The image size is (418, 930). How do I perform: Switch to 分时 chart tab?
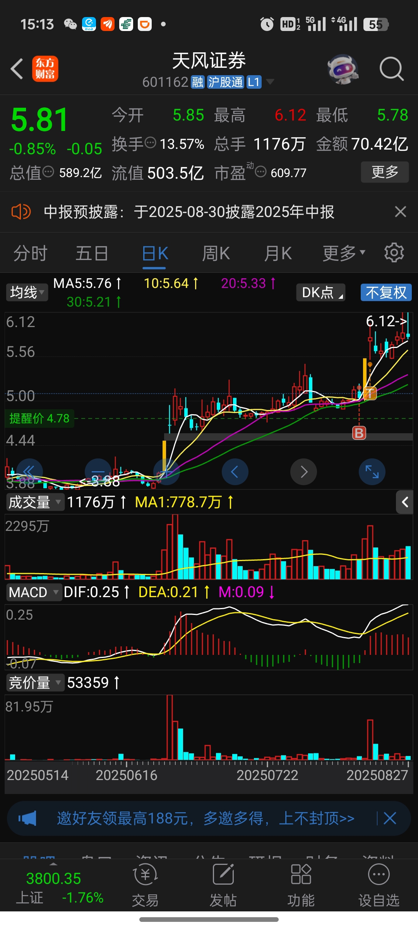pos(31,253)
